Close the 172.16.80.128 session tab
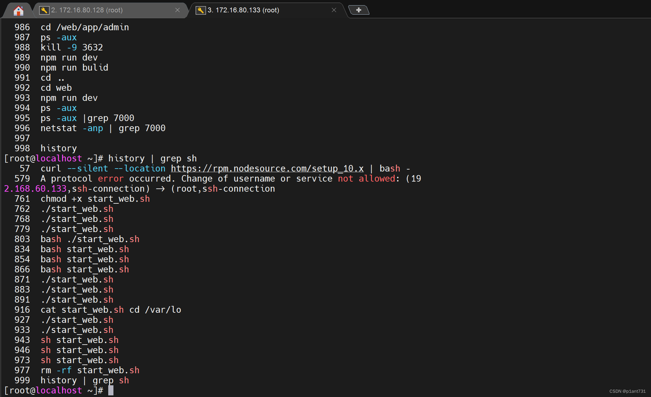Viewport: 651px width, 397px height. pyautogui.click(x=177, y=10)
